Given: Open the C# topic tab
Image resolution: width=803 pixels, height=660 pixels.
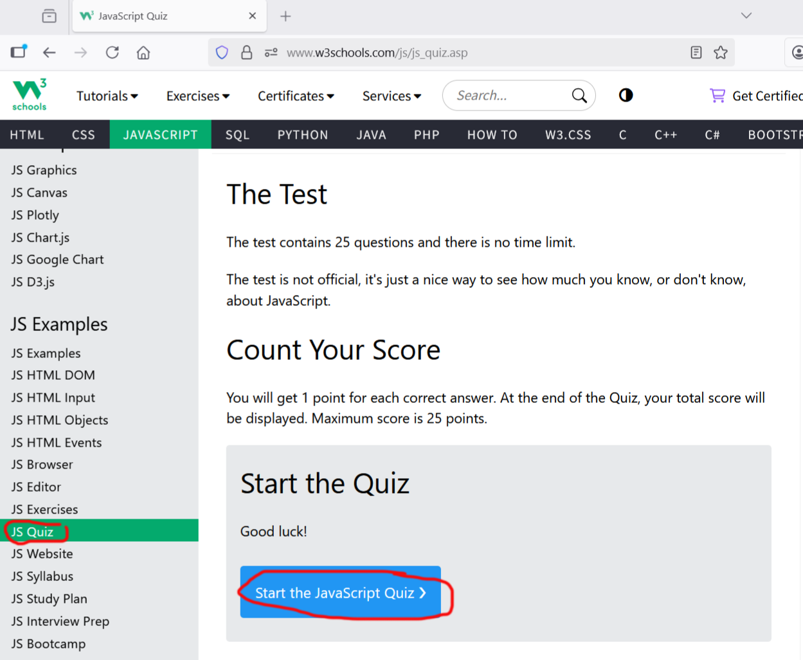Looking at the screenshot, I should [712, 134].
